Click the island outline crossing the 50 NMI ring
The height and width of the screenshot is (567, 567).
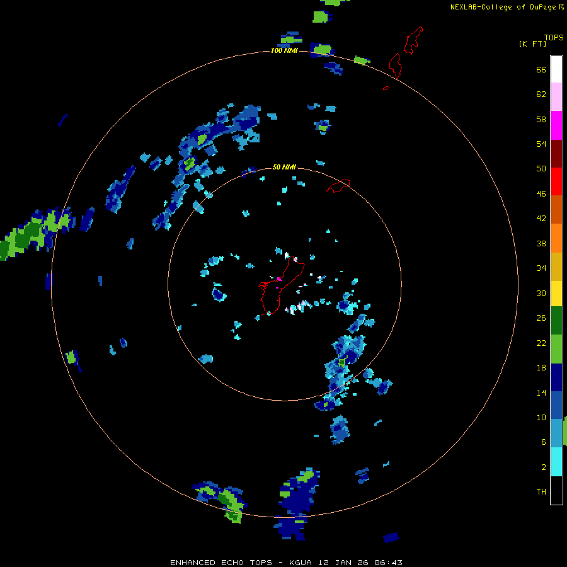(338, 186)
